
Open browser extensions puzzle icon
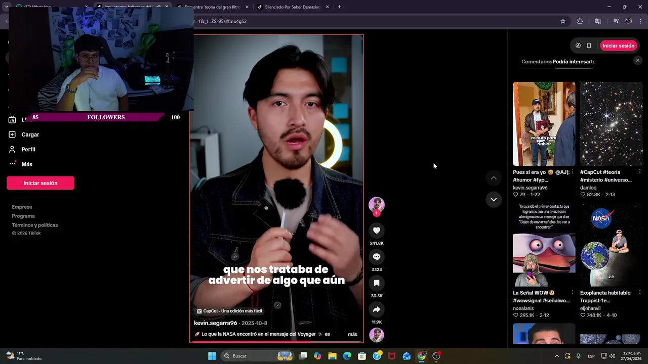pyautogui.click(x=580, y=21)
